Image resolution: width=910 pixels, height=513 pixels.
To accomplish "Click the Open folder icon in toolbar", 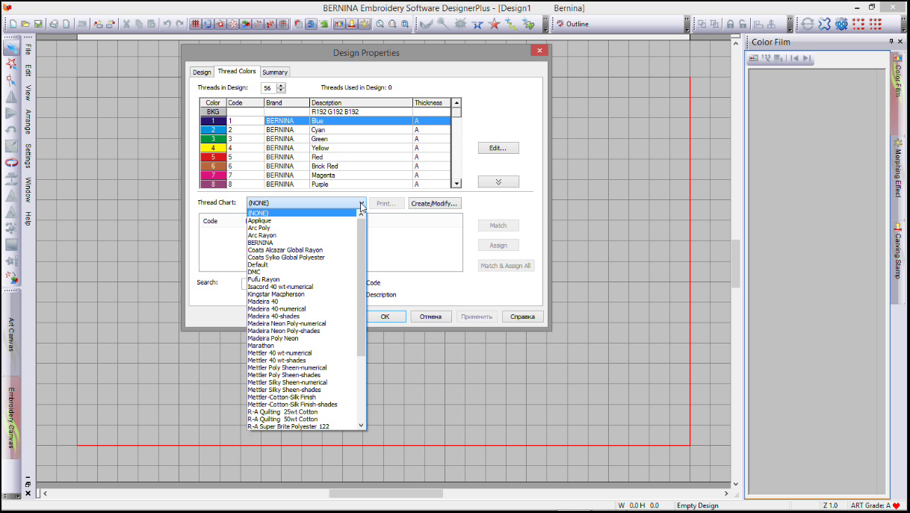I will [x=26, y=24].
